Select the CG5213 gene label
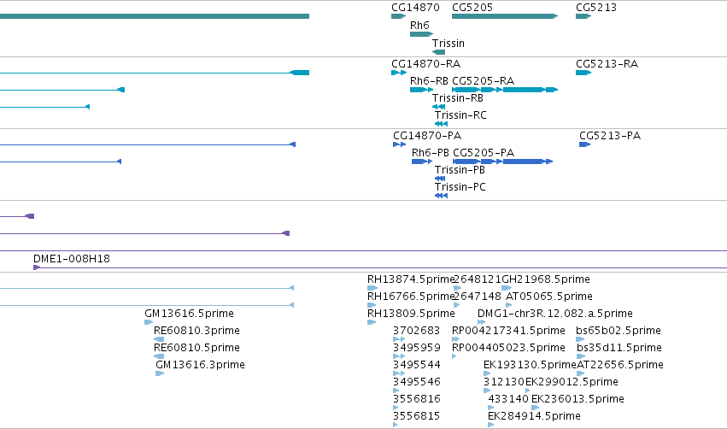The width and height of the screenshot is (727, 429). point(596,8)
